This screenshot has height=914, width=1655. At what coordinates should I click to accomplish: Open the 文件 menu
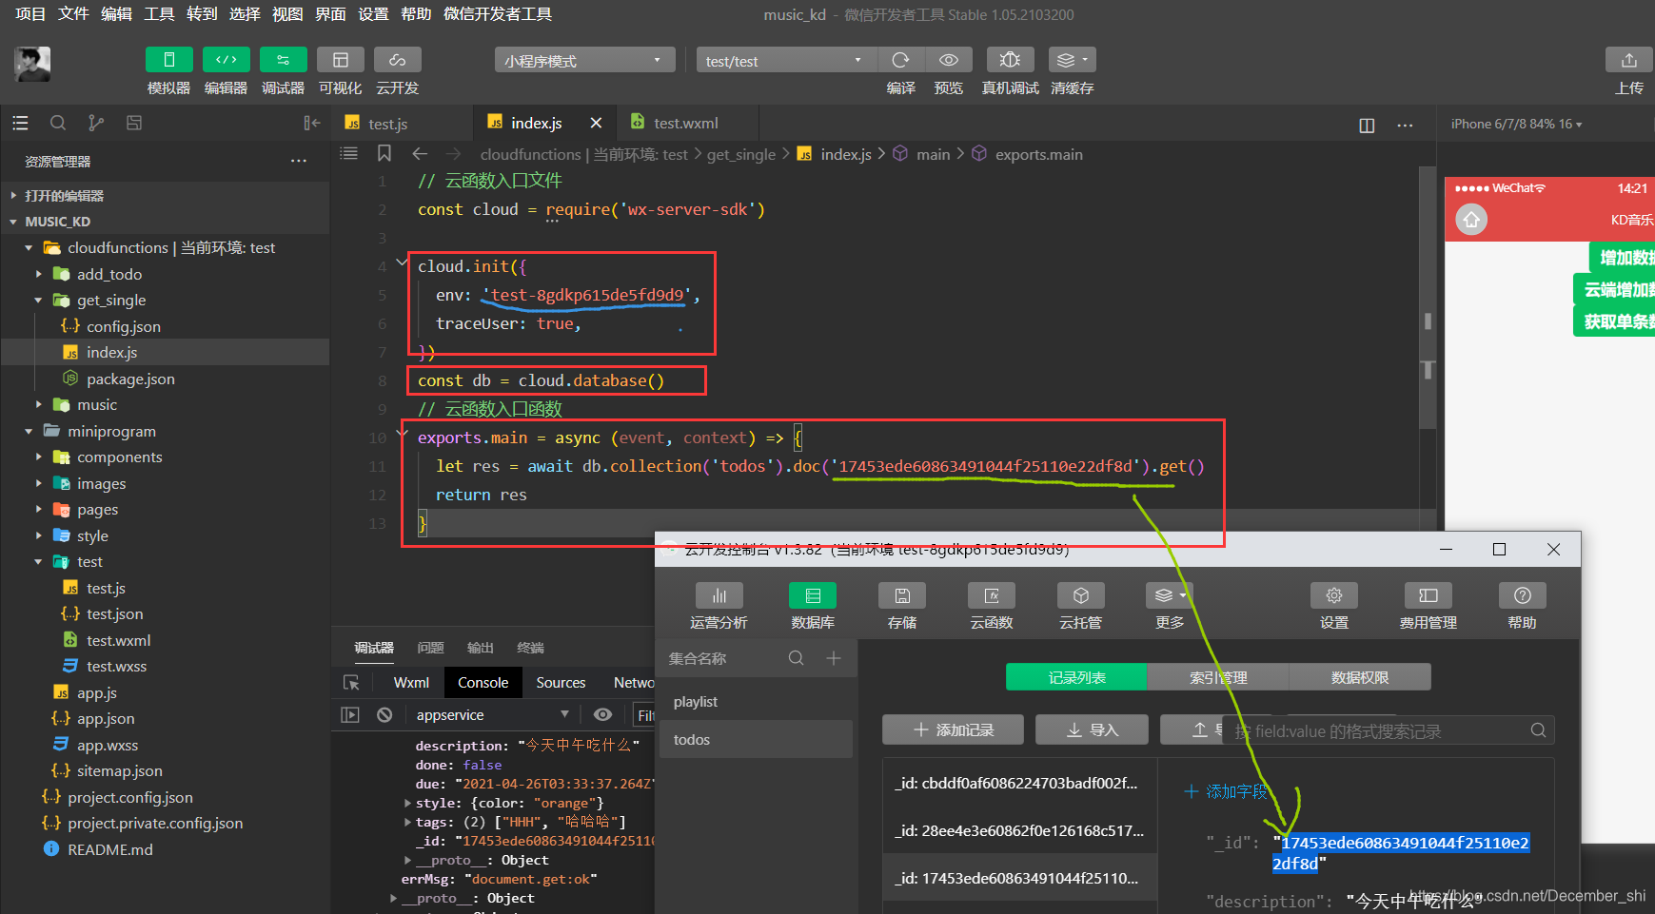point(73,14)
